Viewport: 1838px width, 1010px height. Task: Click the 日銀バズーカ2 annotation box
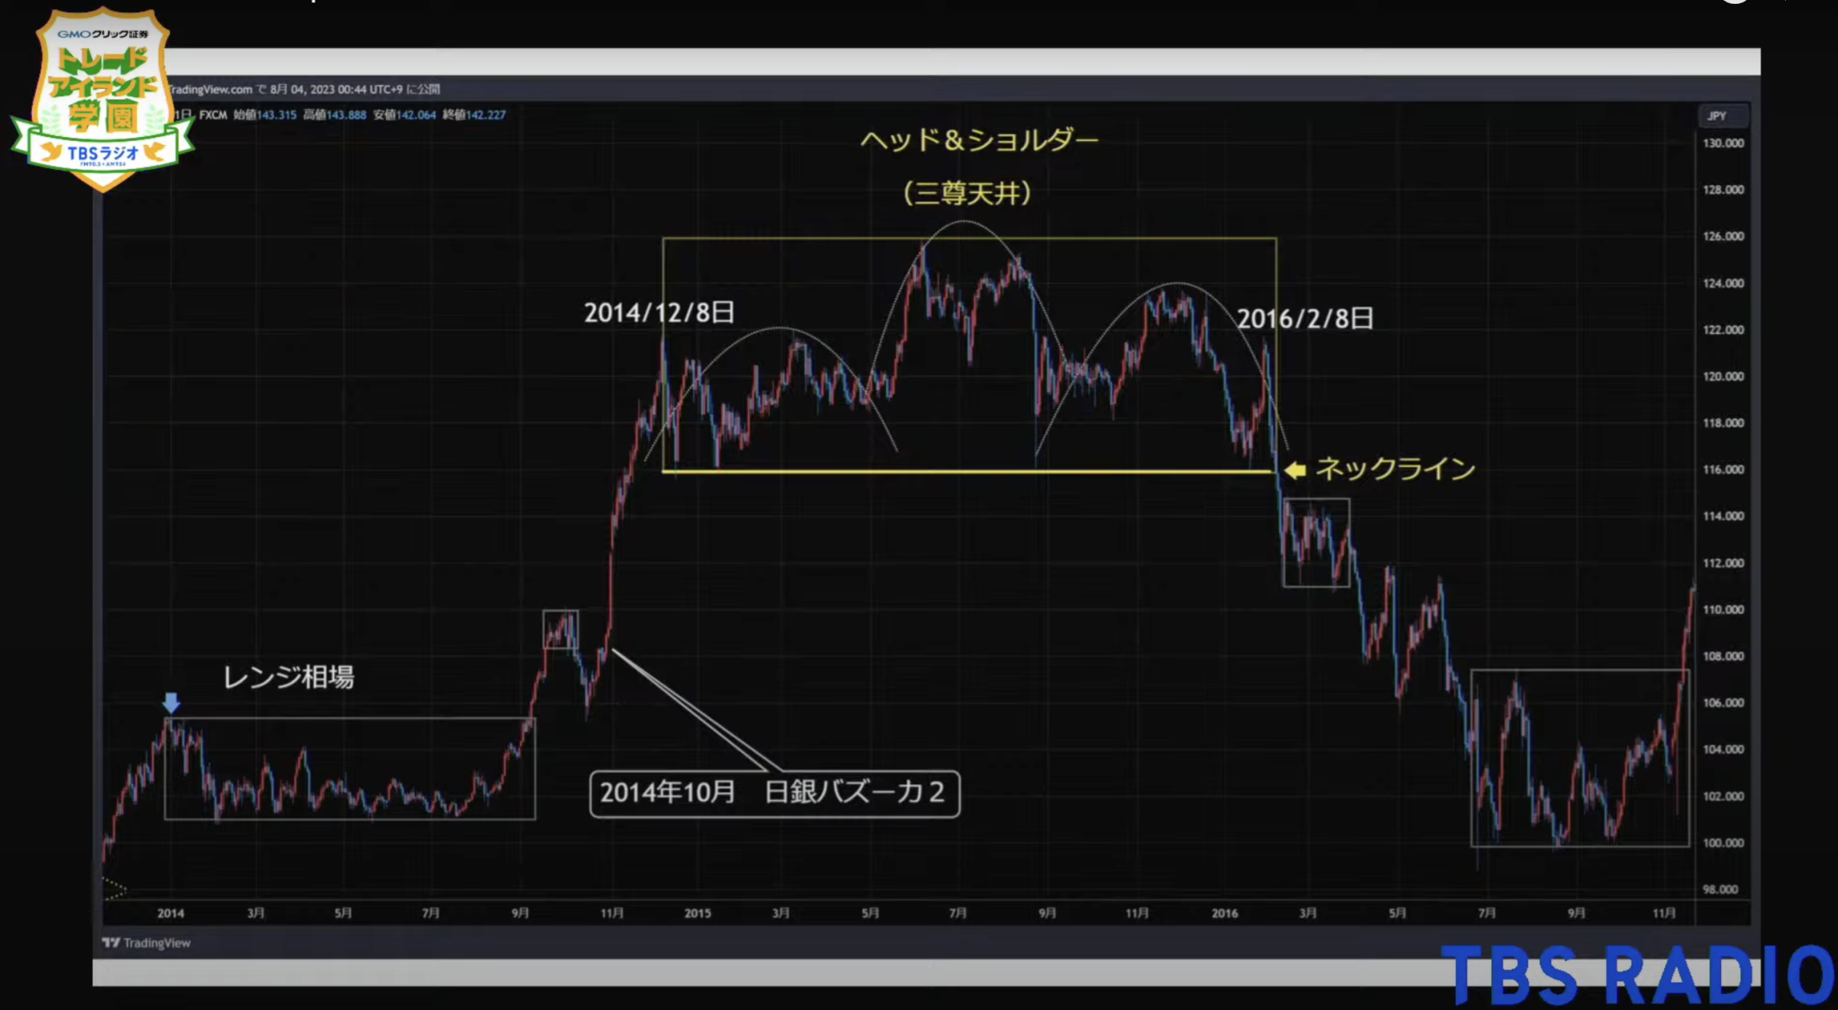pos(773,794)
